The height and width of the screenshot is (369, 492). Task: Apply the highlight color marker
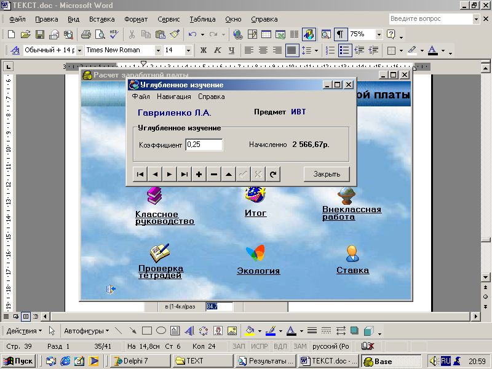pos(412,50)
